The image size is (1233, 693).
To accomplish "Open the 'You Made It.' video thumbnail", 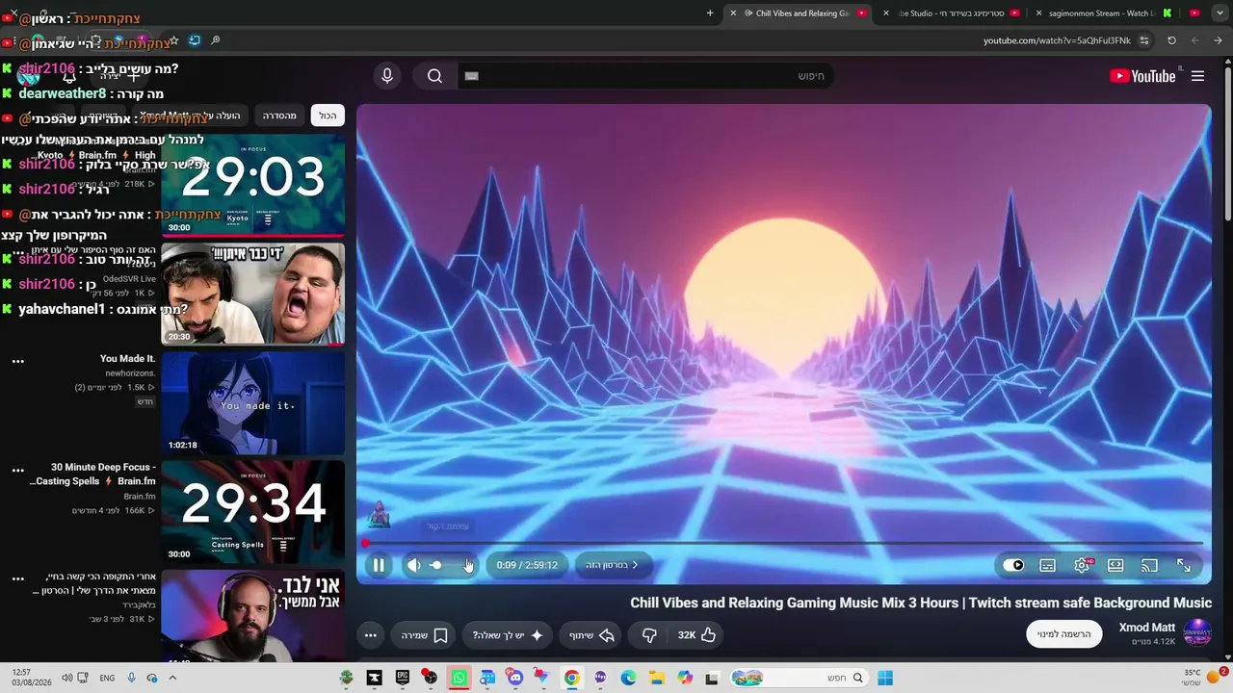I will click(x=252, y=402).
